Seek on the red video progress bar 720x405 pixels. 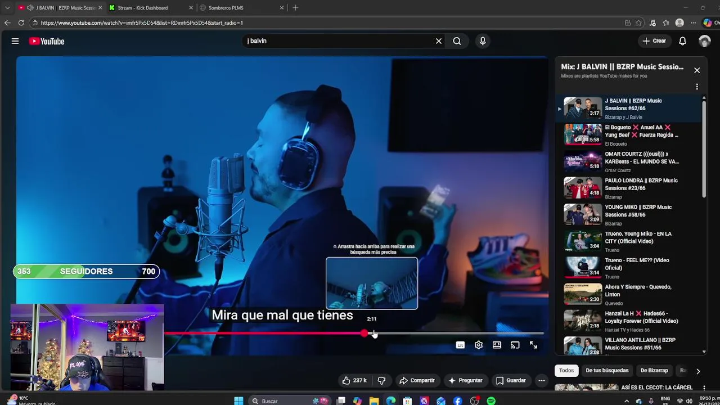(354, 334)
